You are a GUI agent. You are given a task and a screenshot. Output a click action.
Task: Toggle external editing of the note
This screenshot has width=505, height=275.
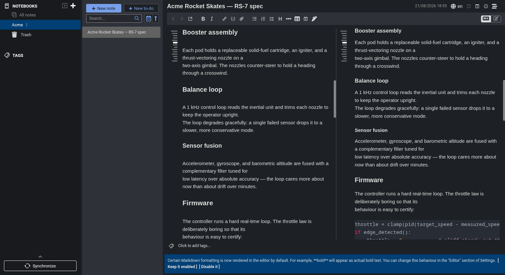190,19
